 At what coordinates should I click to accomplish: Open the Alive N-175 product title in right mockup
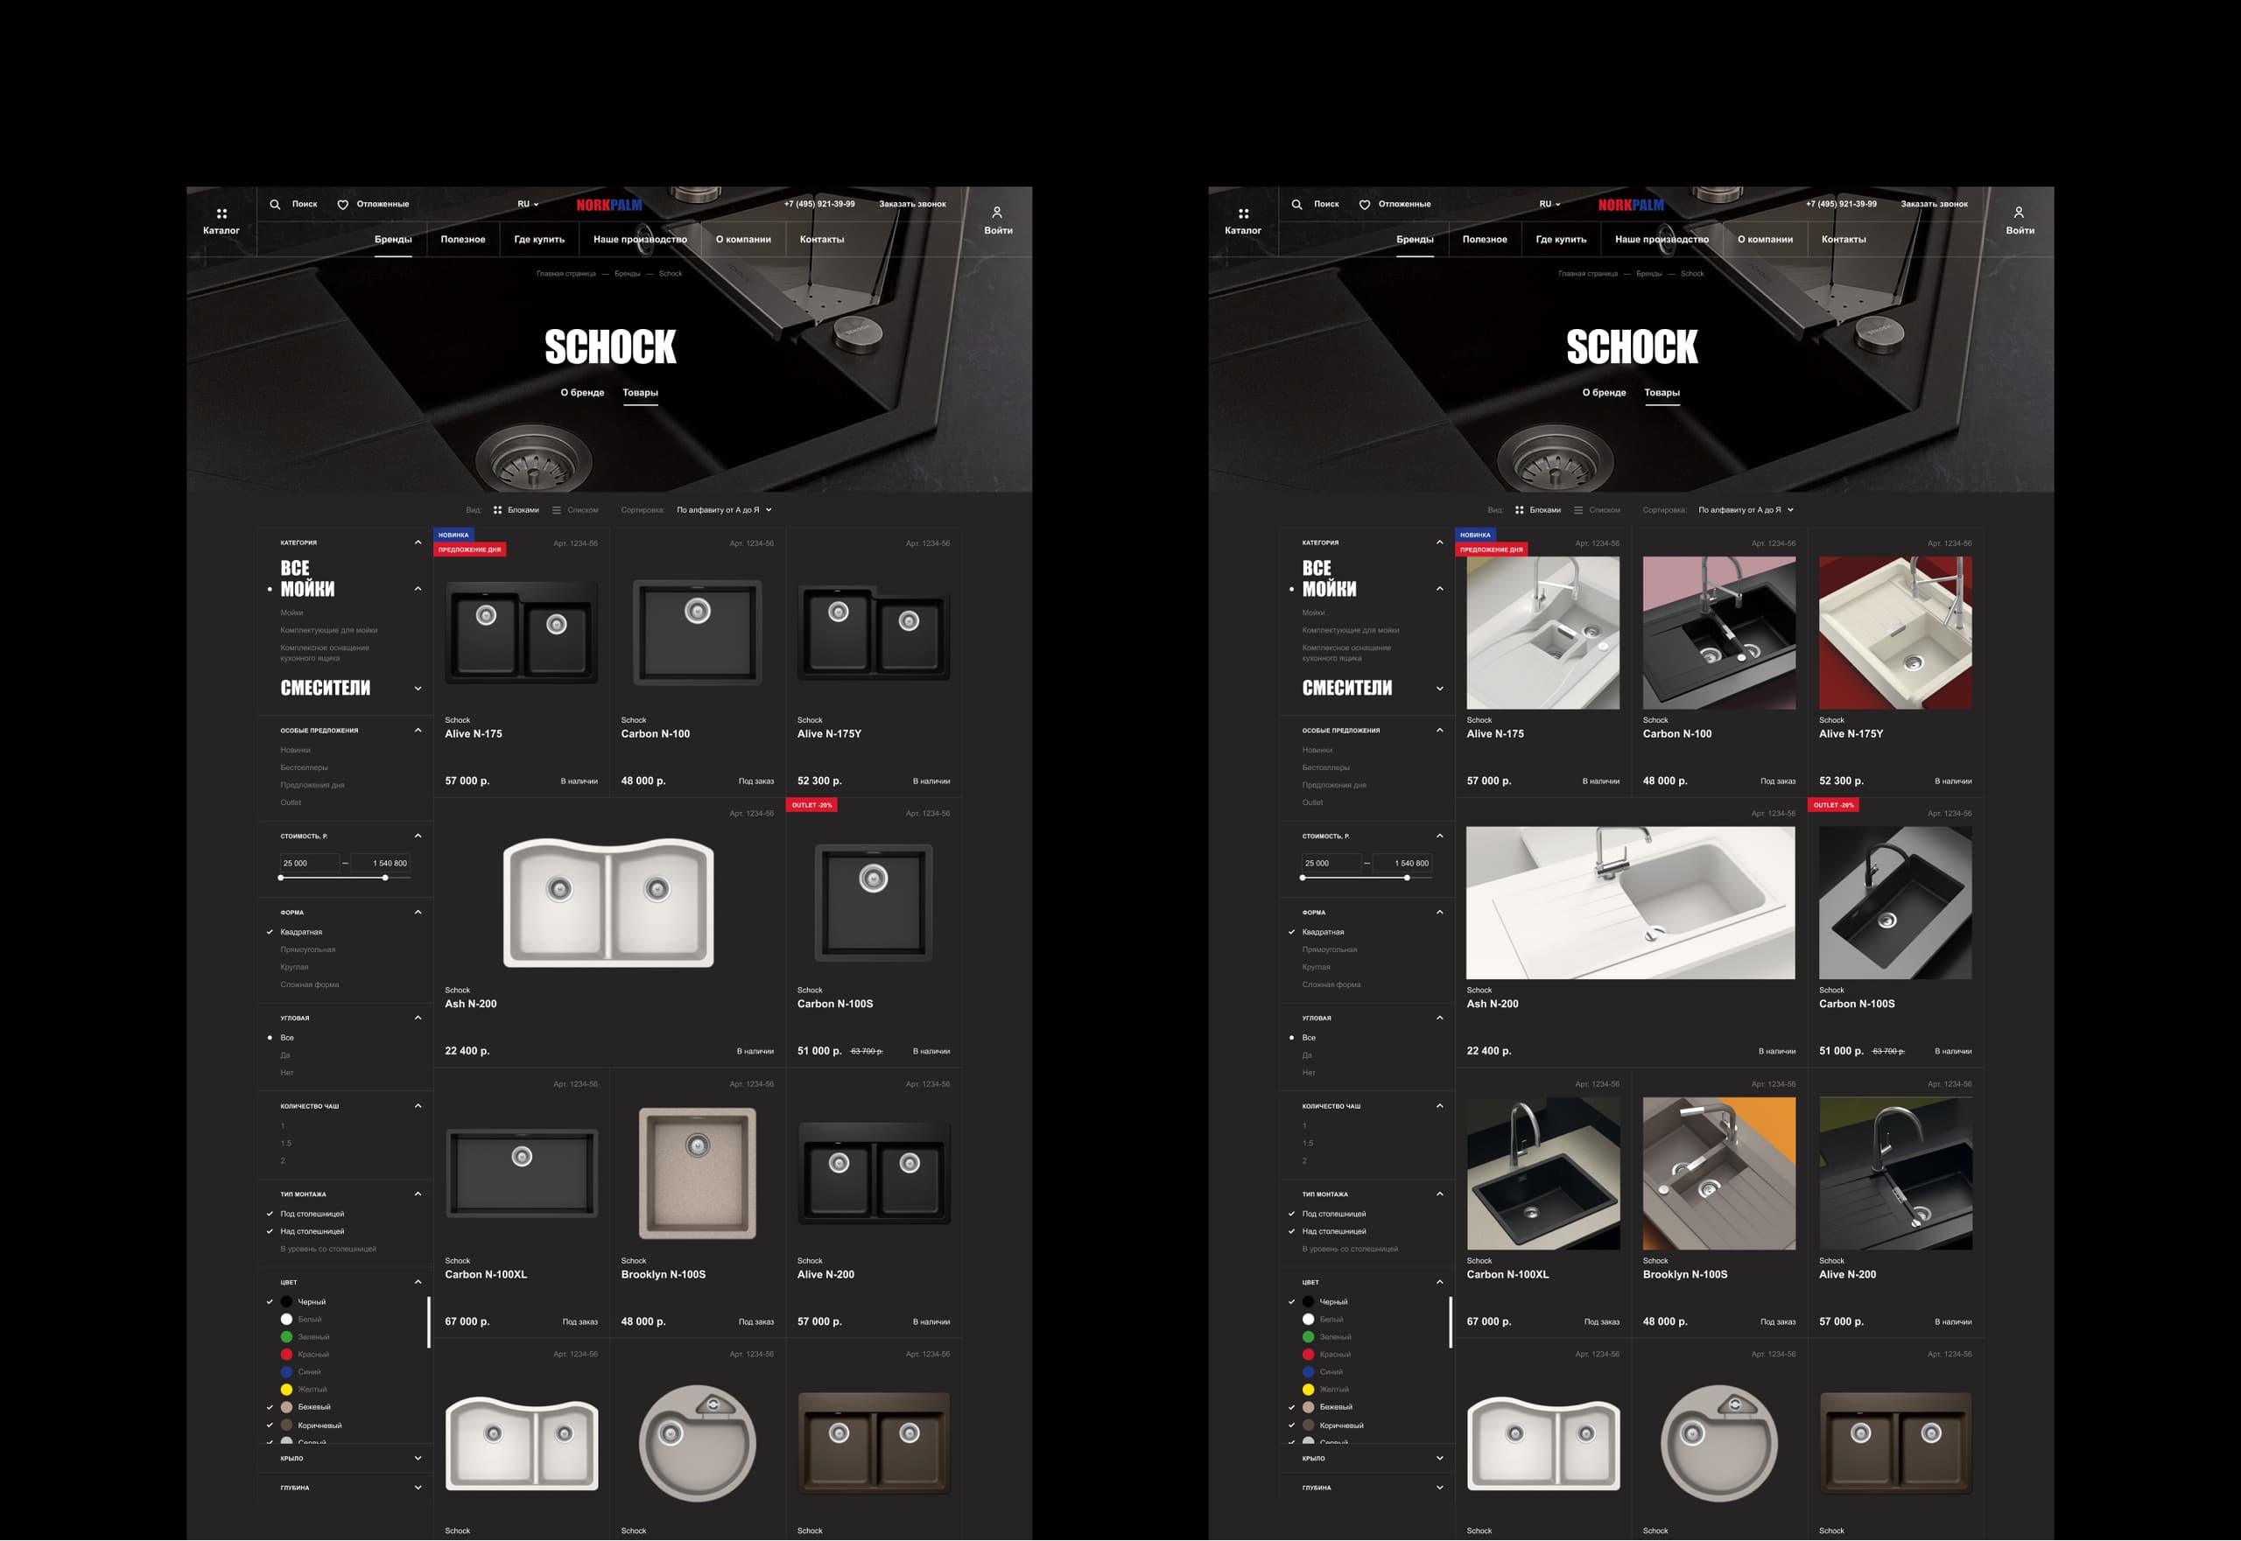[x=1495, y=735]
